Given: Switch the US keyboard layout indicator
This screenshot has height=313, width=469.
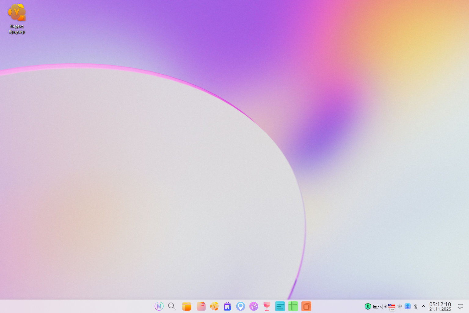Looking at the screenshot, I should coord(392,307).
